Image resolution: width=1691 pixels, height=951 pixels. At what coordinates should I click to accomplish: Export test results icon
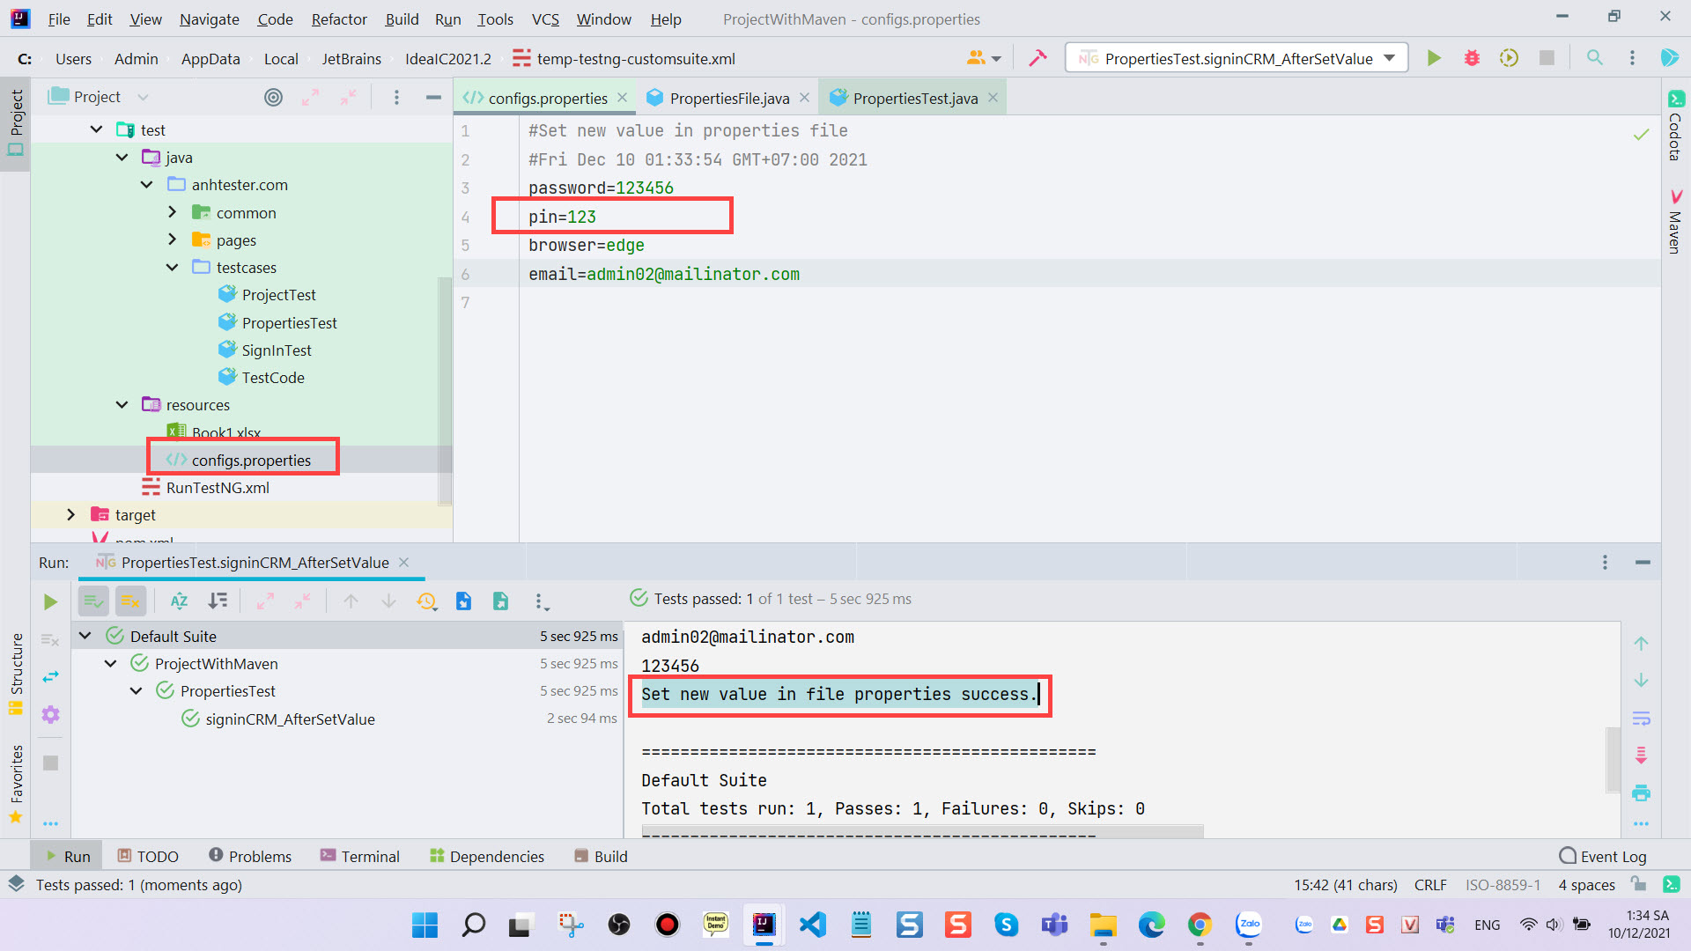click(500, 601)
